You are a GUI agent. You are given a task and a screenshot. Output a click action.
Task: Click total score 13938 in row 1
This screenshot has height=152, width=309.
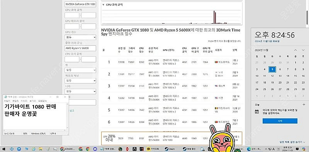point(121,62)
